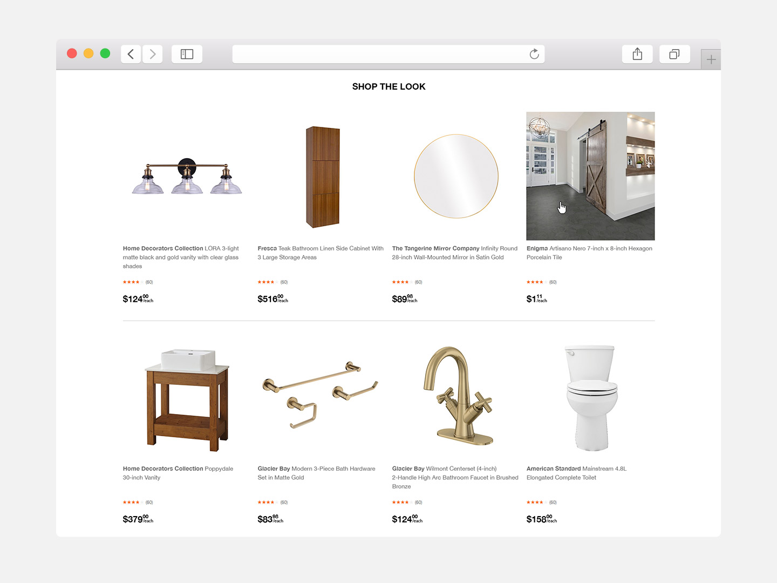Image resolution: width=777 pixels, height=583 pixels.
Task: Open the share icon in toolbar
Action: pyautogui.click(x=637, y=54)
